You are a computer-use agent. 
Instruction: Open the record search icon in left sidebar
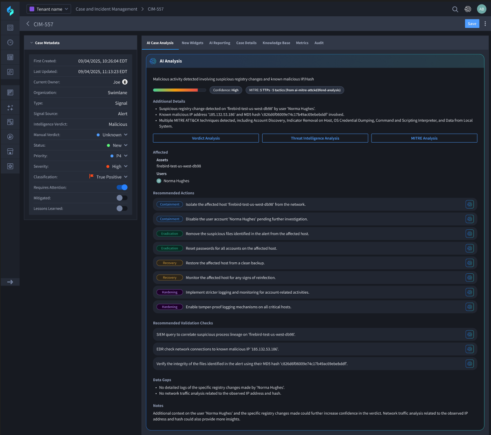(x=10, y=72)
